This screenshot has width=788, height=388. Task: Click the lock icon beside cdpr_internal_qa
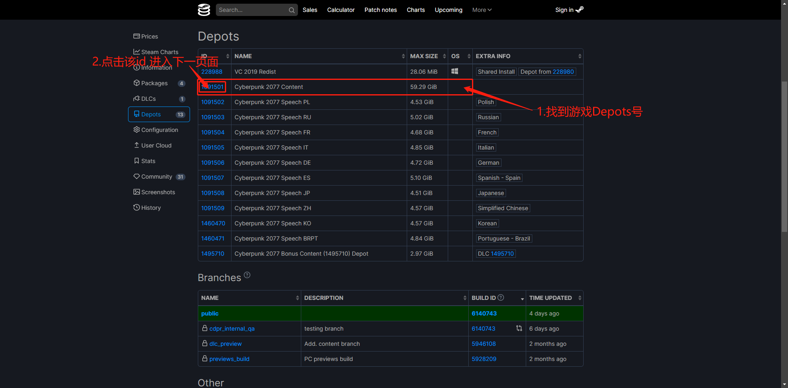(x=205, y=328)
